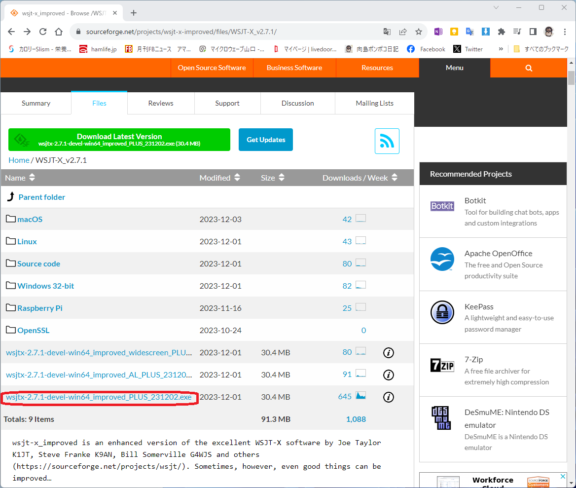Image resolution: width=576 pixels, height=488 pixels.
Task: View info for AL_PLUS installer file
Action: [388, 375]
